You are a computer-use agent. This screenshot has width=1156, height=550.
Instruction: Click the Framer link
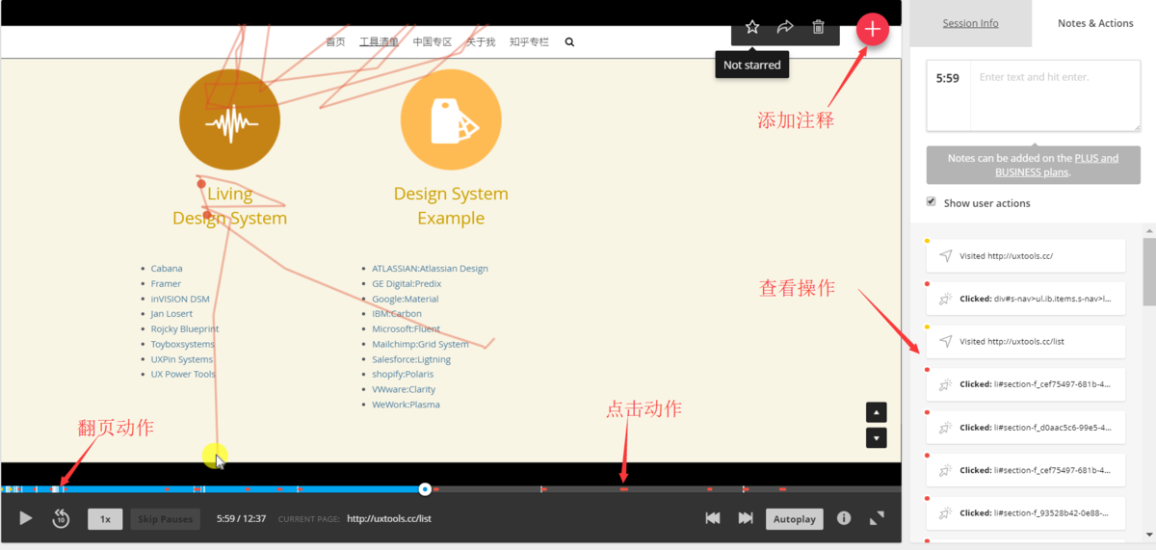[x=166, y=284]
